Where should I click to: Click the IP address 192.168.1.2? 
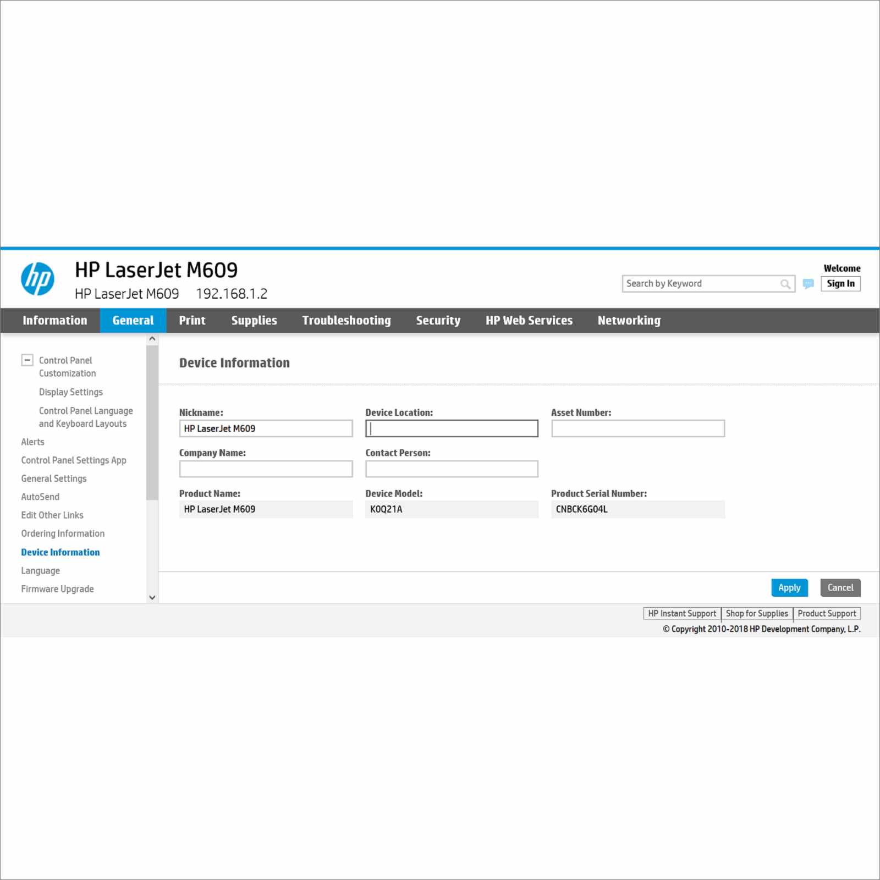coord(232,294)
